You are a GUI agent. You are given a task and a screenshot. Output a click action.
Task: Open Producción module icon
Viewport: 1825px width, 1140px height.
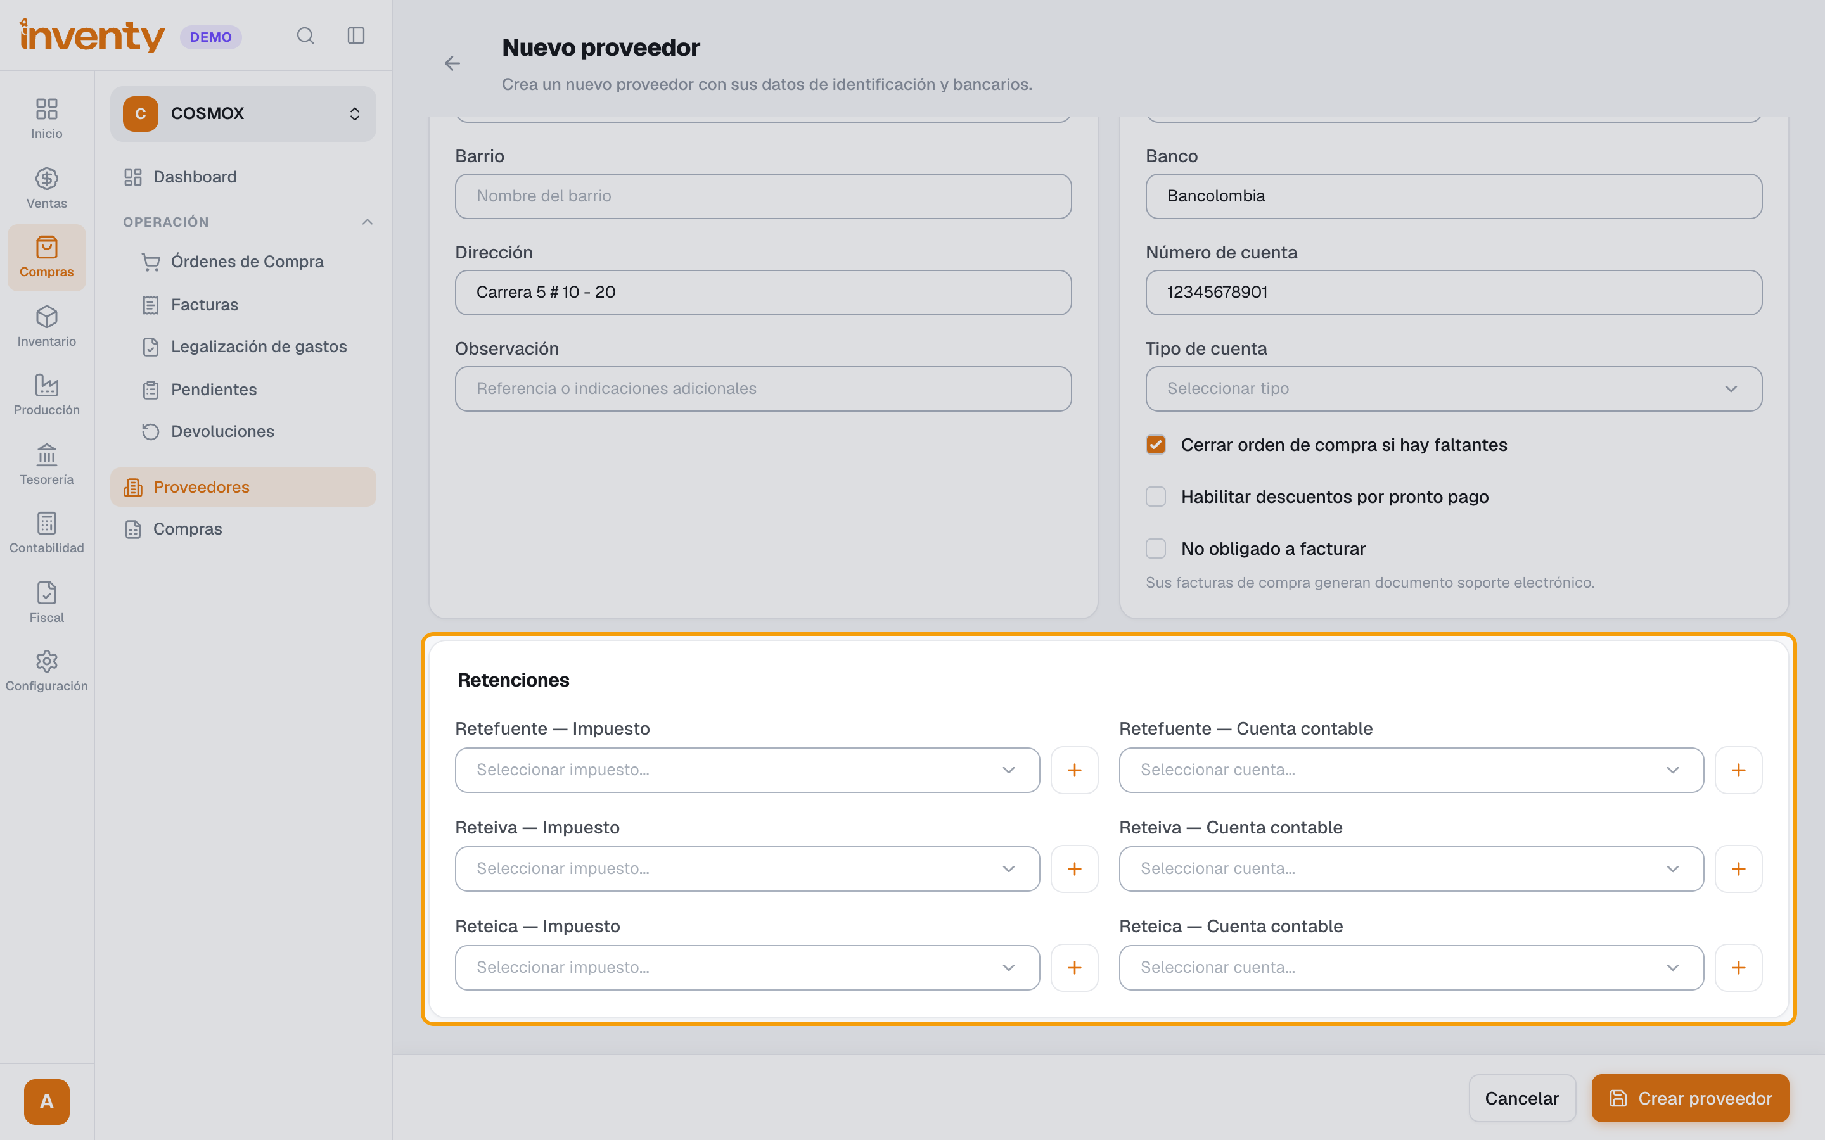[x=47, y=395]
